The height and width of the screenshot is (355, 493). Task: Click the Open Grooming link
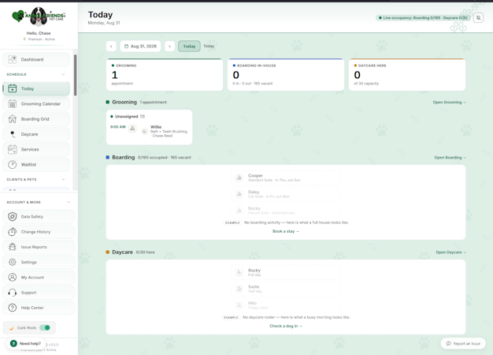pos(450,102)
